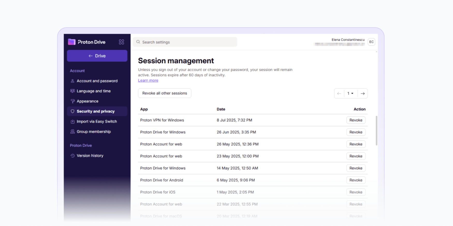Return to Drive with the back button

click(x=97, y=56)
